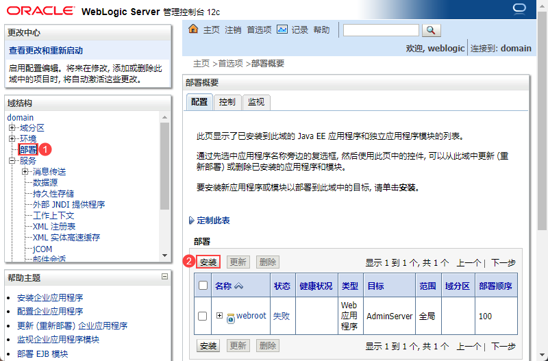Click domain tree scrollbar down arrow
Image resolution: width=548 pixels, height=361 pixels.
165,256
